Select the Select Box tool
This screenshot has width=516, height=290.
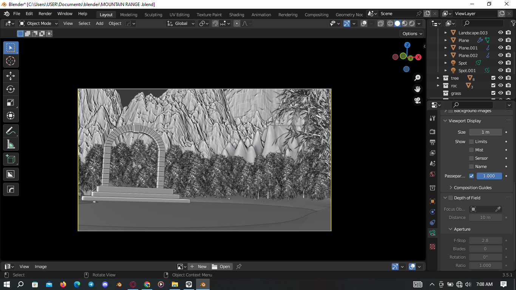point(11,48)
